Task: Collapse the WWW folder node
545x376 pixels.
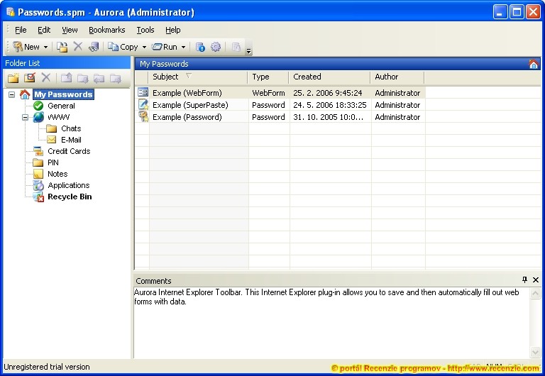Action: coord(26,117)
